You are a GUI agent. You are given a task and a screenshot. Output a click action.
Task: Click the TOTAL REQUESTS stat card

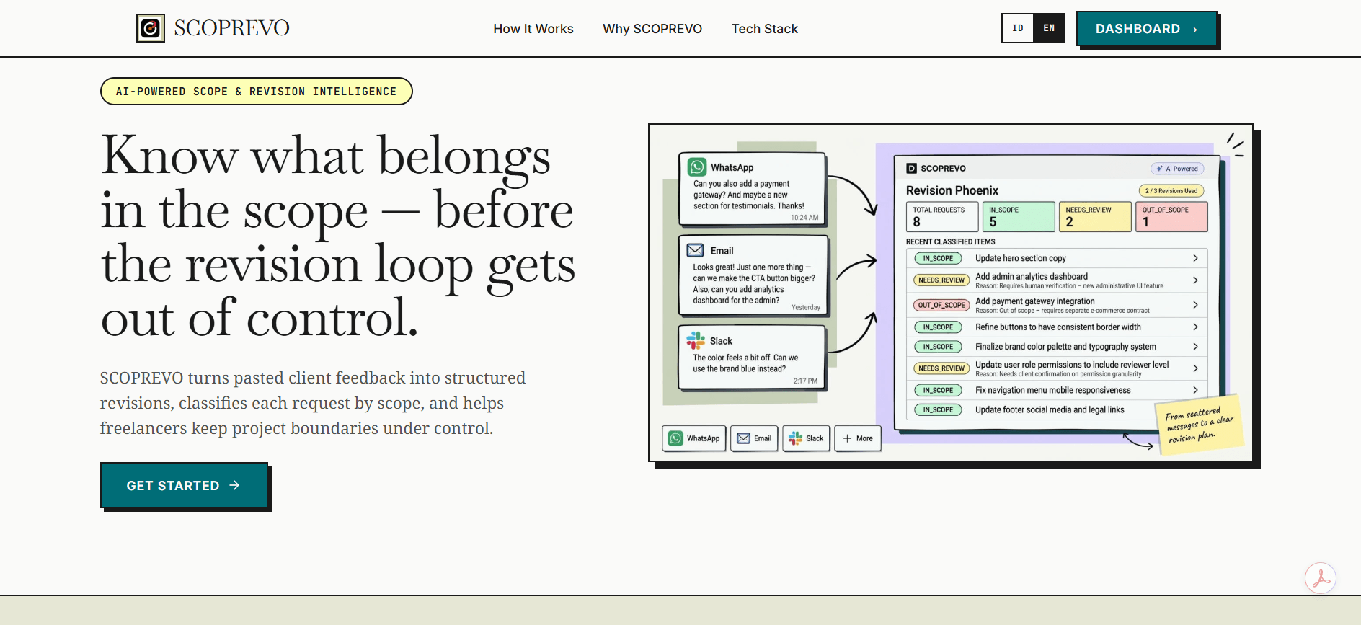[x=942, y=216]
